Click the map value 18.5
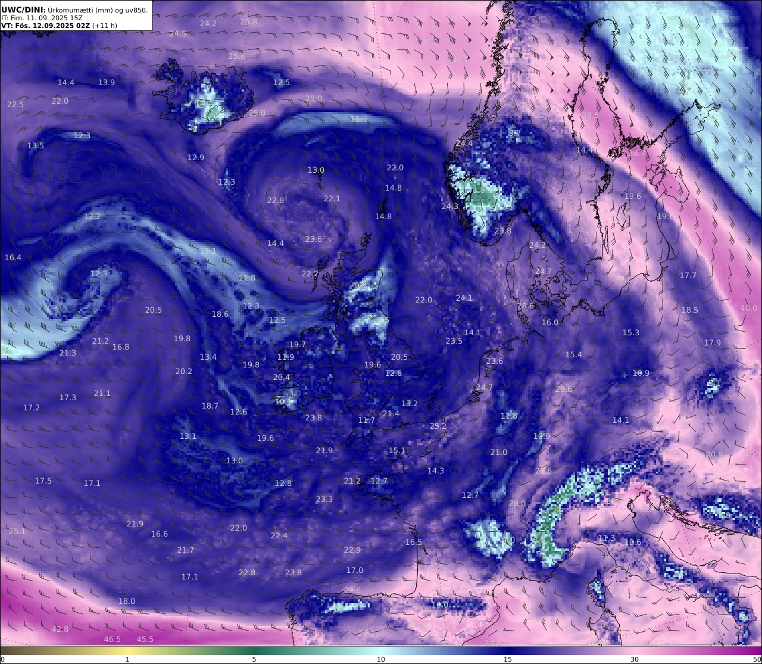Screen dimensions: 762x664 689,310
